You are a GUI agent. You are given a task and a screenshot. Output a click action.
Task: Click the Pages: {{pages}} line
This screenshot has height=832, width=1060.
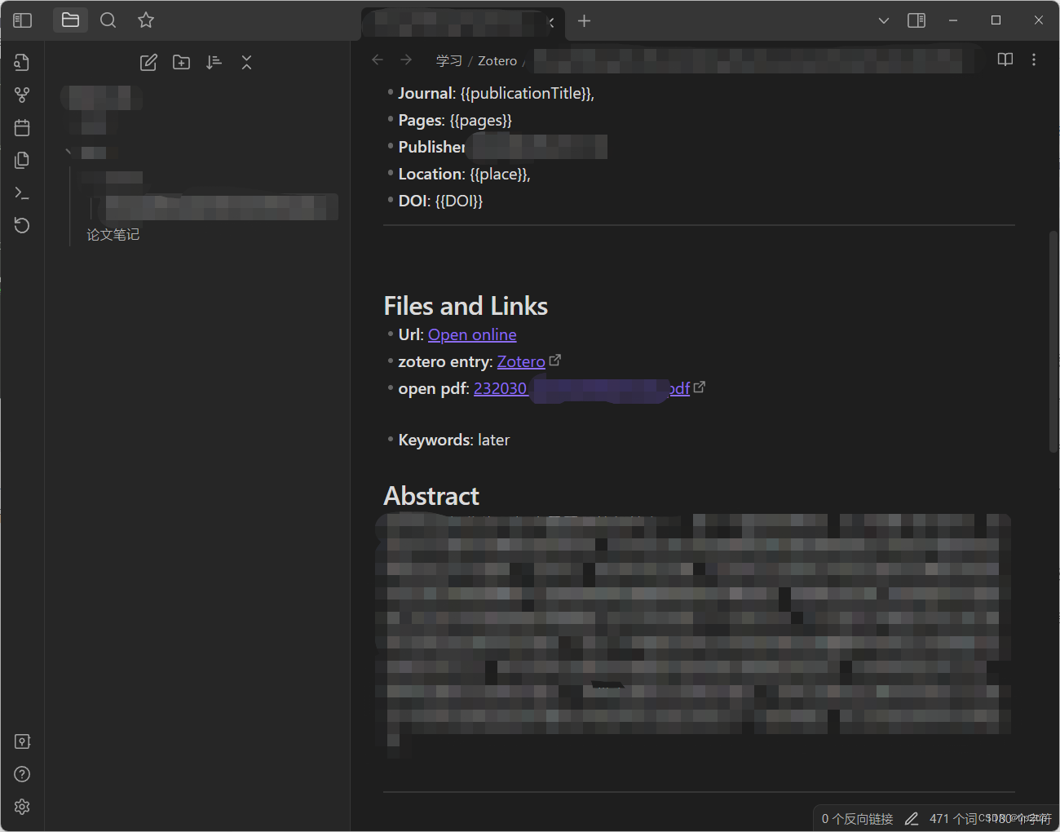point(455,120)
